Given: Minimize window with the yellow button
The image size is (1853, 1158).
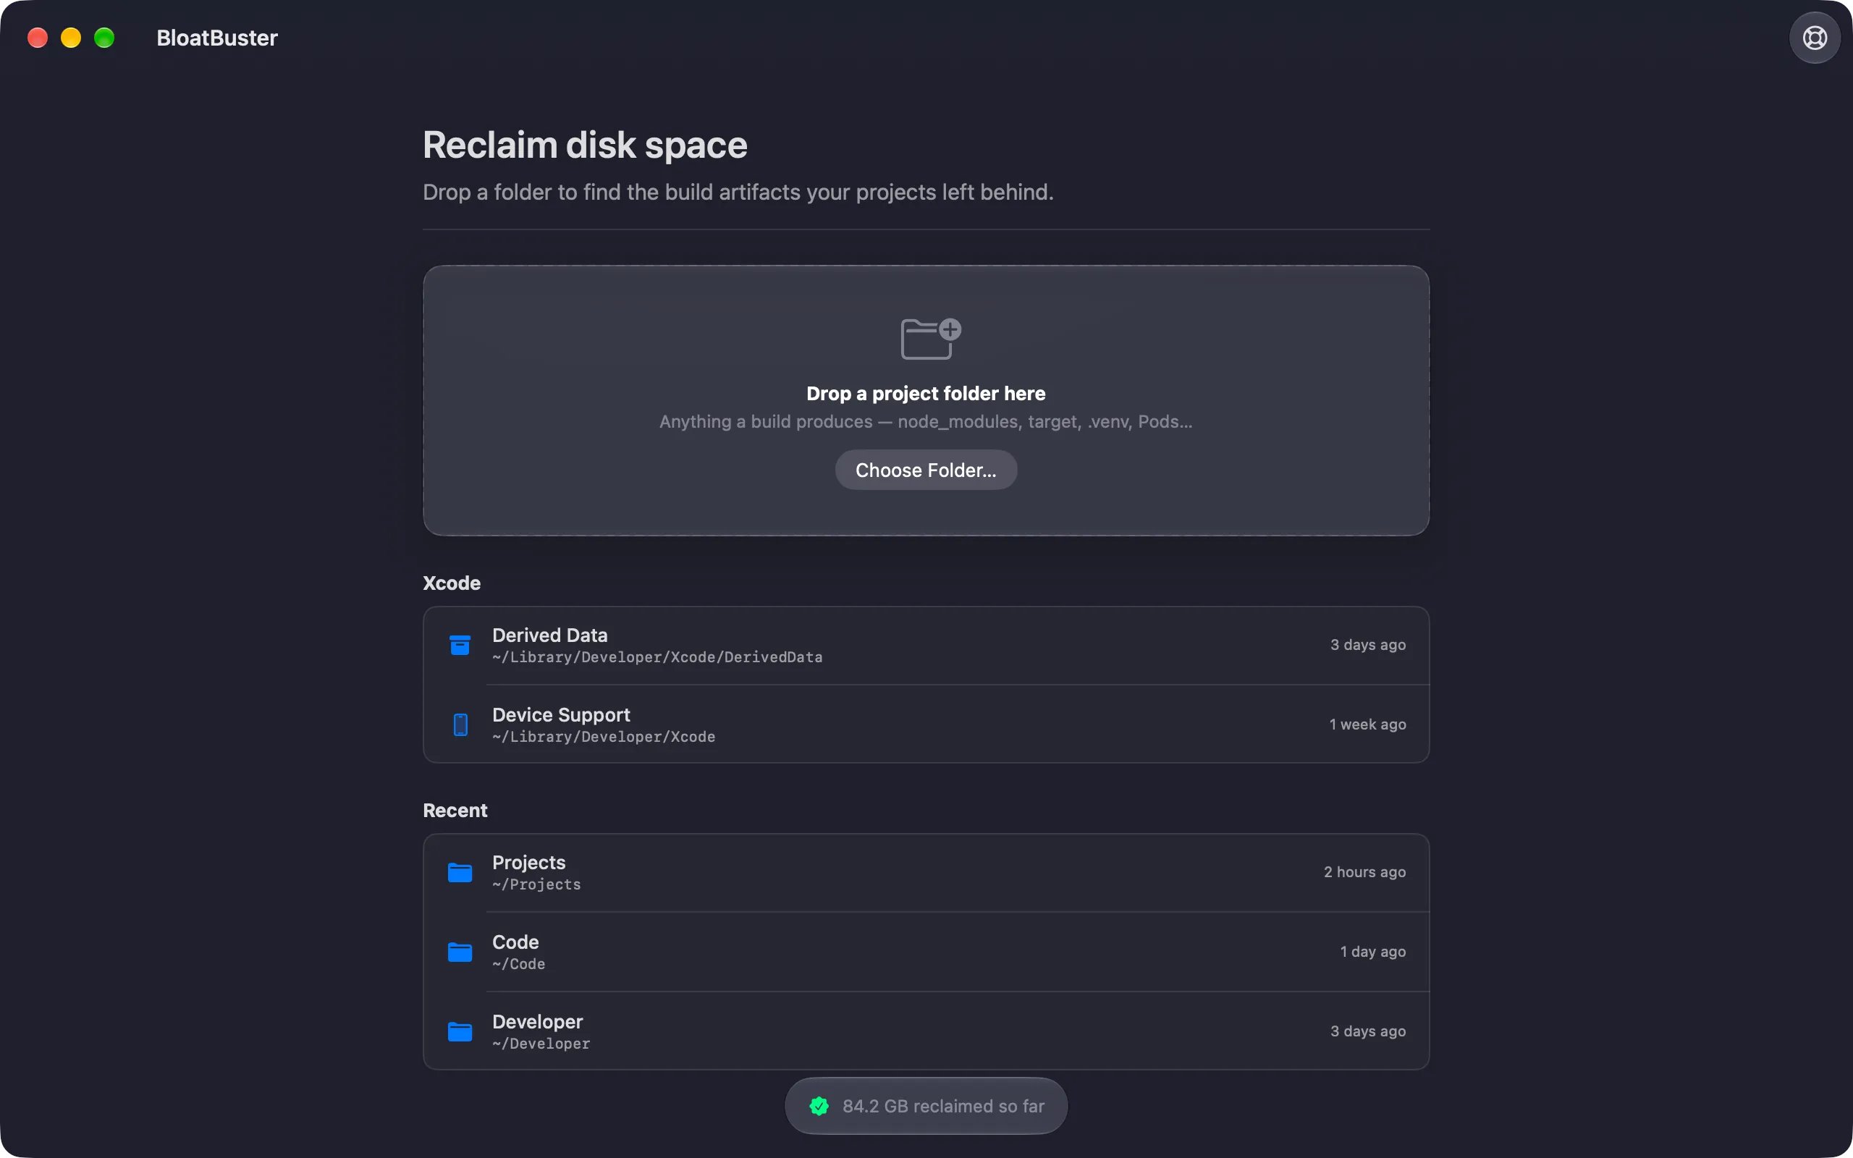Looking at the screenshot, I should [x=70, y=38].
